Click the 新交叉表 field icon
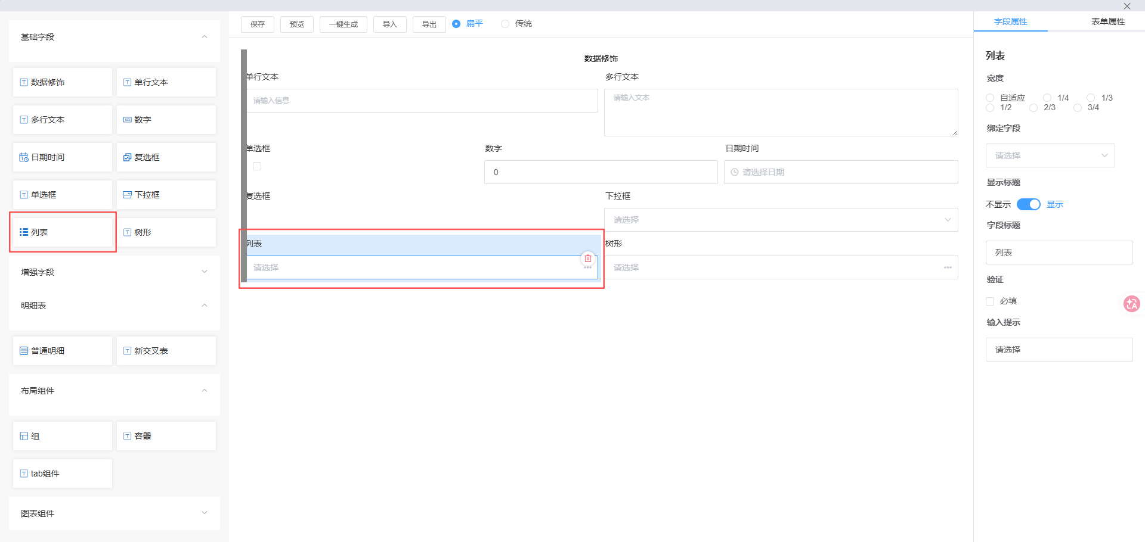Viewport: 1145px width, 542px height. (x=127, y=351)
